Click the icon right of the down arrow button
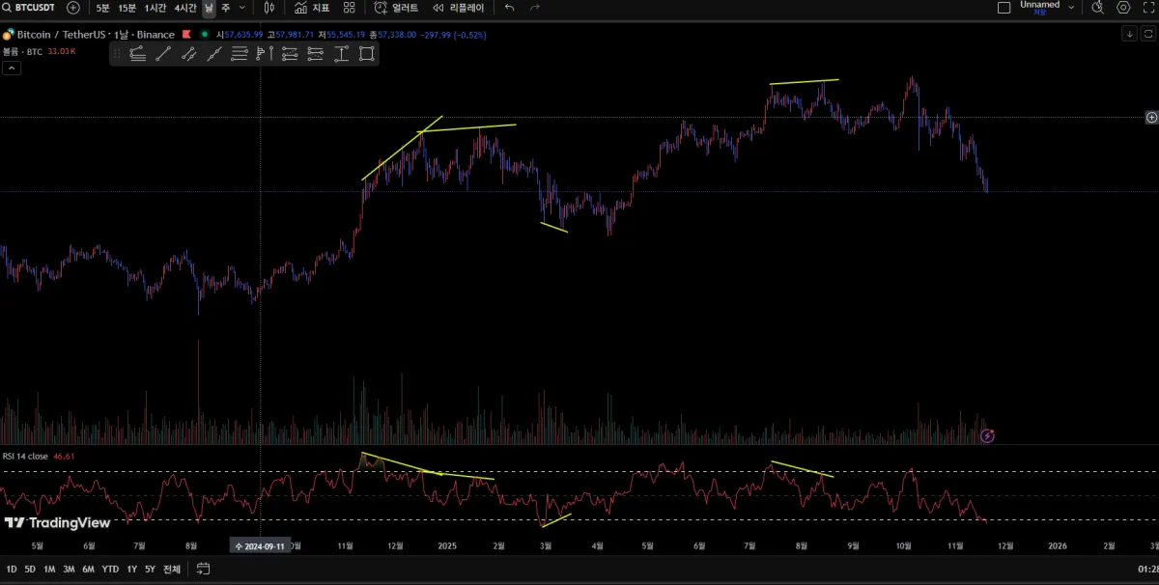This screenshot has height=585, width=1159. 1146,34
